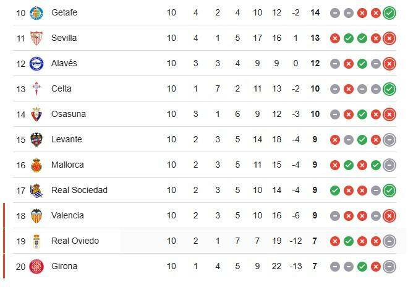Click the Real Sociedad crest
Screen dimensions: 408x292
(36, 190)
